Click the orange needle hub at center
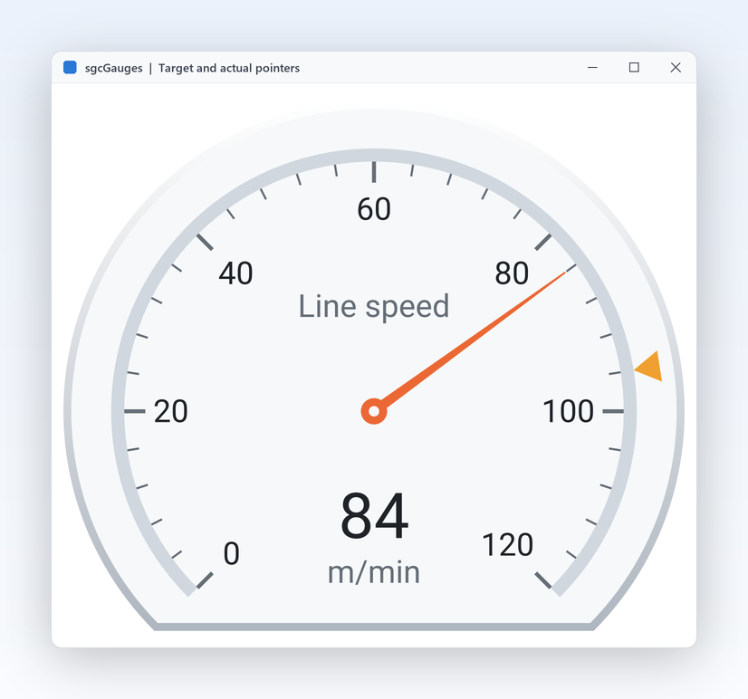The image size is (748, 699). [374, 411]
